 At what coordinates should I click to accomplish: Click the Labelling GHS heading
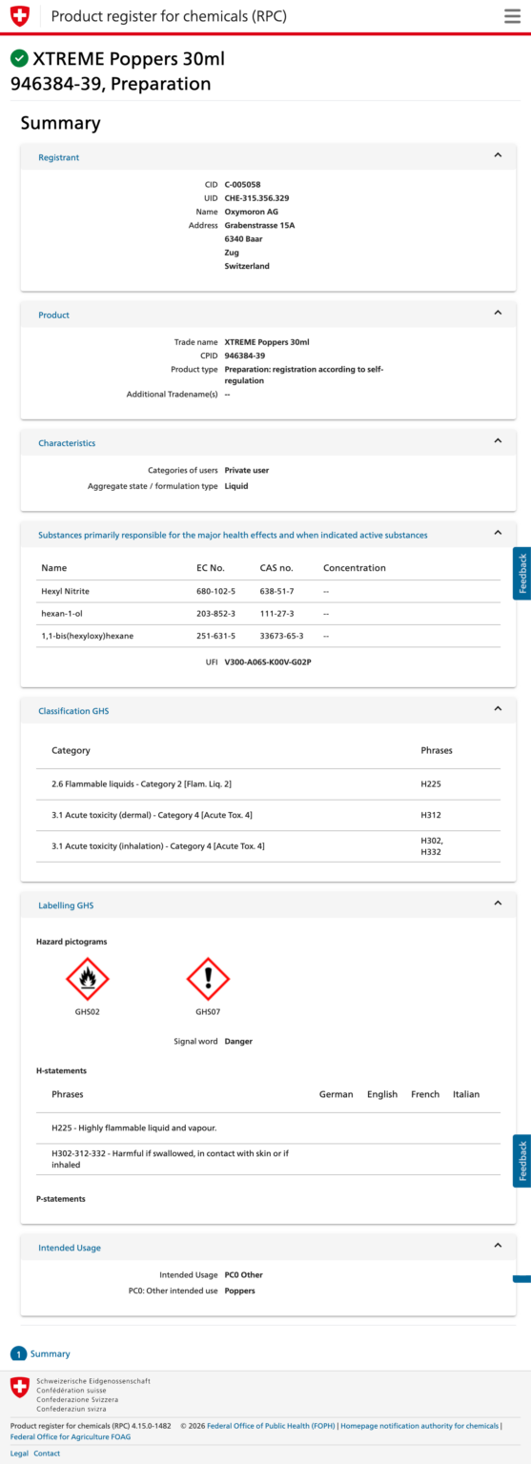(x=66, y=905)
